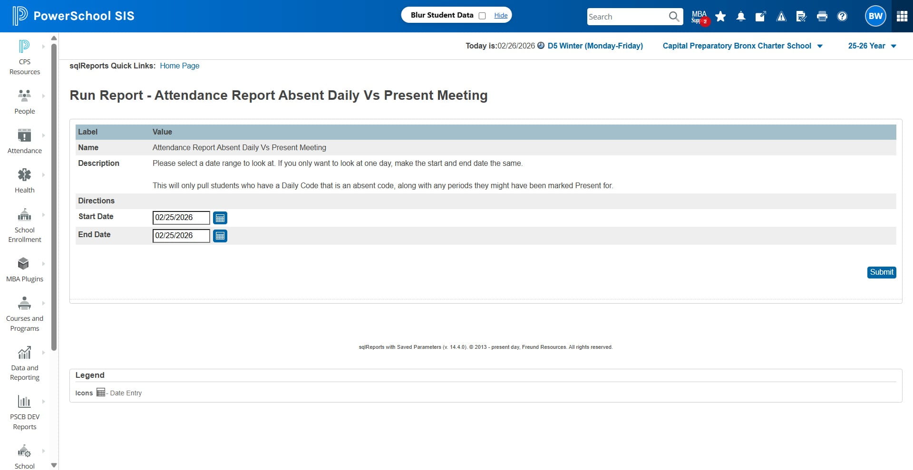
Task: Expand the School Enrollment submenu arrow
Action: 44,215
